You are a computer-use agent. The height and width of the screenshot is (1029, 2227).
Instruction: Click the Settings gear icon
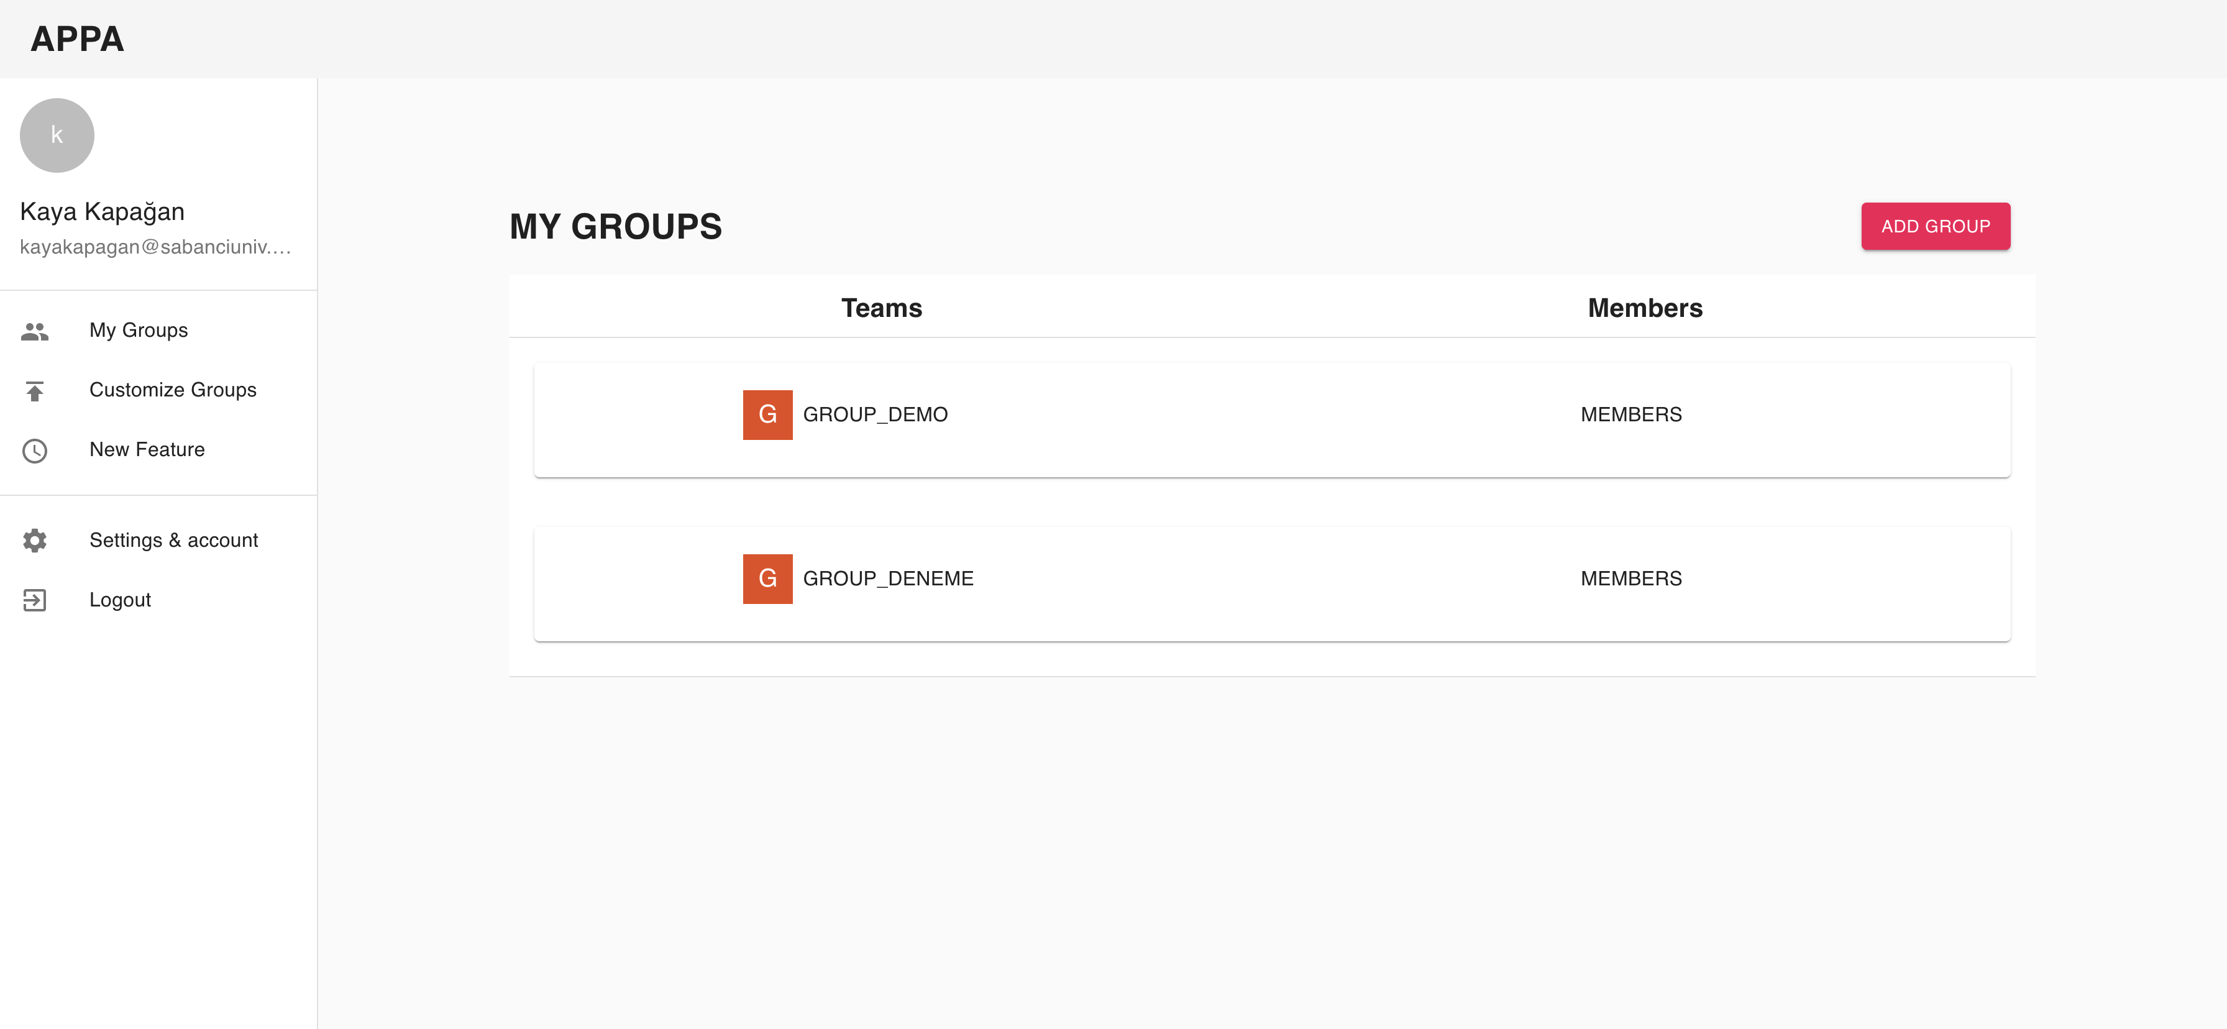point(35,541)
